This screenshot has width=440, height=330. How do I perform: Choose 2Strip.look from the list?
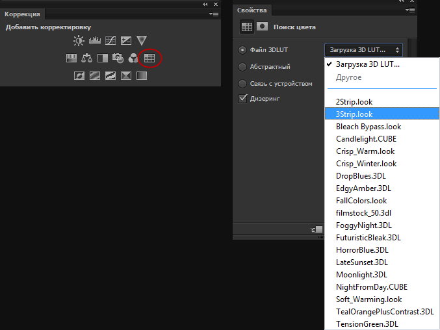point(382,102)
